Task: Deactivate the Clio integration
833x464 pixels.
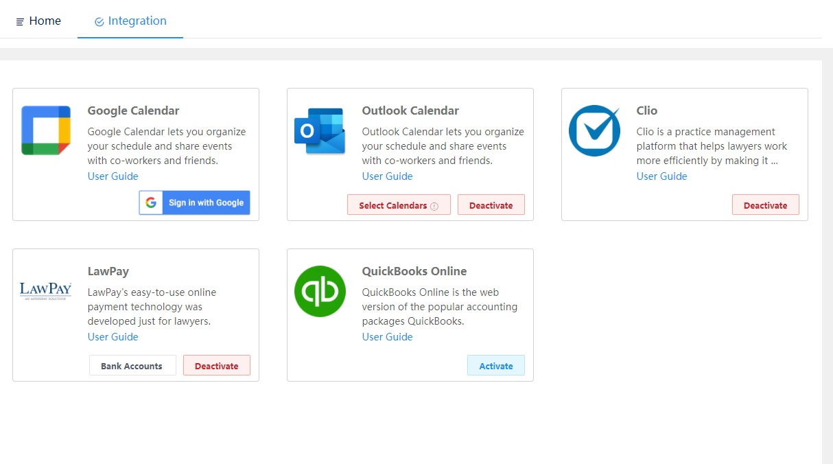Action: click(x=766, y=205)
